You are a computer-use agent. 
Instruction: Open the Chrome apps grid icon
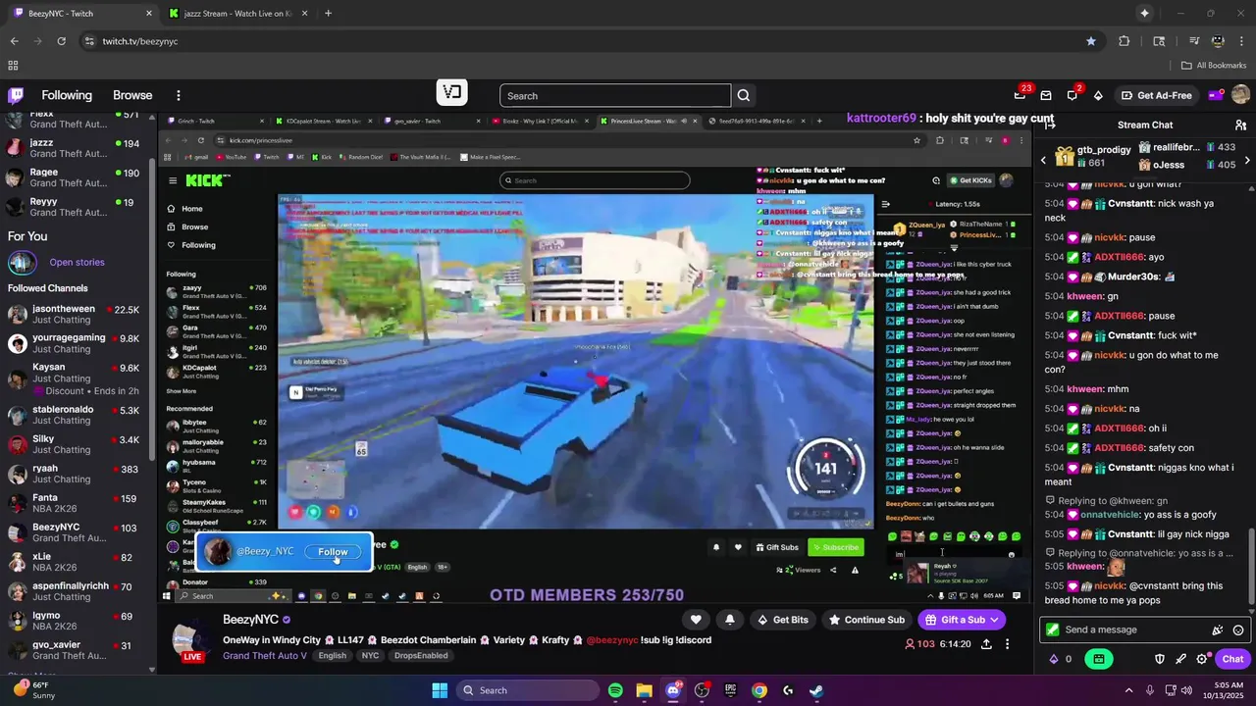point(13,66)
